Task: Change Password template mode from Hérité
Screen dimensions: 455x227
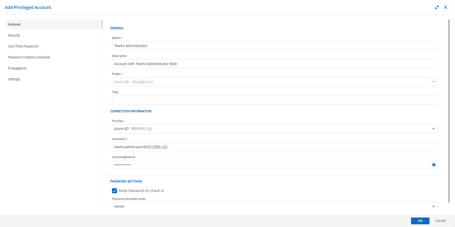Action: click(262, 206)
